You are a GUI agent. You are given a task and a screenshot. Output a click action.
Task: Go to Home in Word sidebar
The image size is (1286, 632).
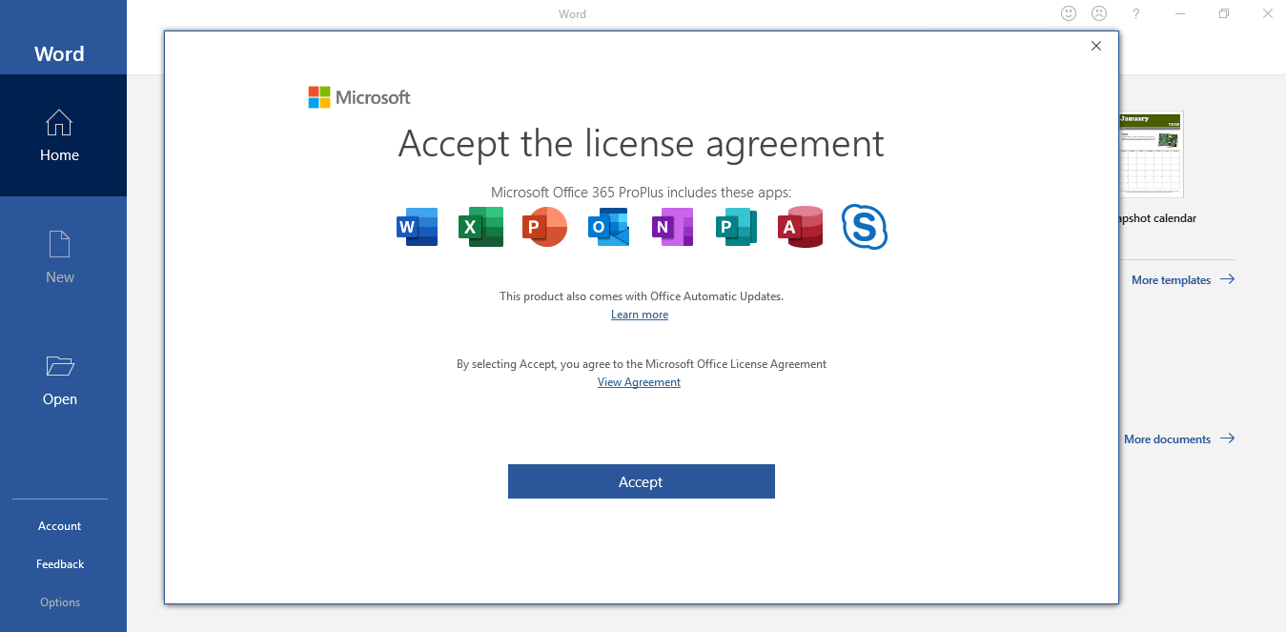[x=59, y=135]
